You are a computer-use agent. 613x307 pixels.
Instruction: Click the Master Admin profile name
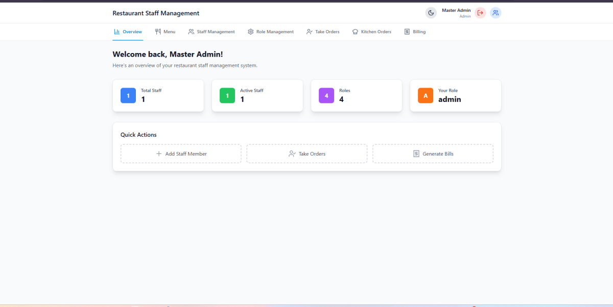click(456, 10)
